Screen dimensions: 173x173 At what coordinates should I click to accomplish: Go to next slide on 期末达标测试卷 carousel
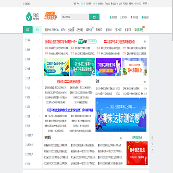144,113
